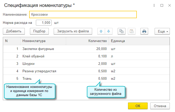Sort by the Номенклатура column header

coord(43,41)
